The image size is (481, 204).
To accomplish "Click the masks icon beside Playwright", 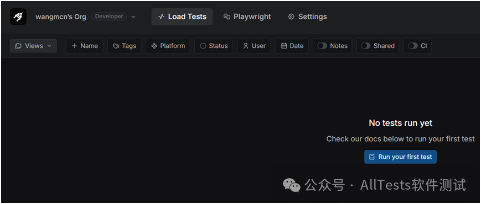I will (227, 17).
